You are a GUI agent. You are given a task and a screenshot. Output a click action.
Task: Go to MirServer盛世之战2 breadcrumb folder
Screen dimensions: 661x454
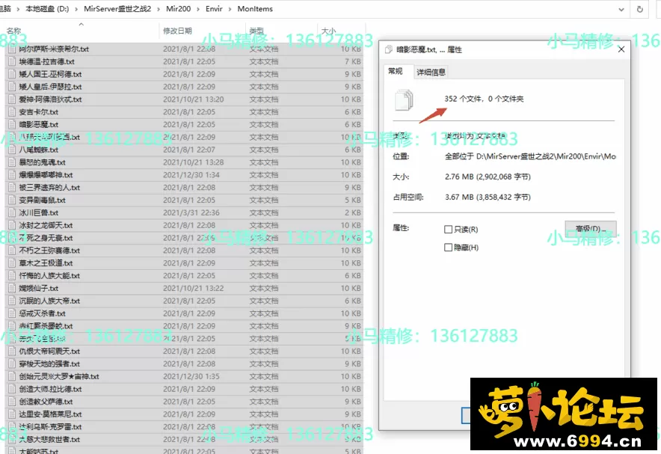[x=117, y=9]
